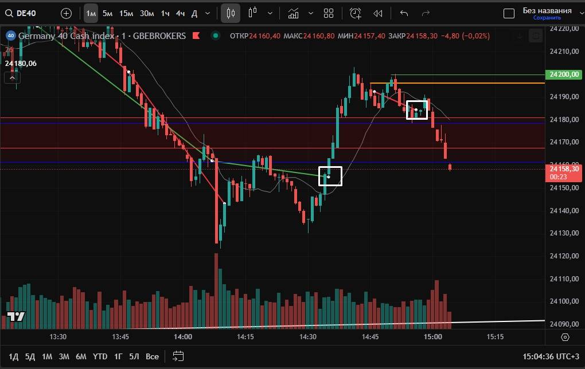Viewport: 585px width, 369px height.
Task: Click the 14:00 time axis label
Action: [x=183, y=337]
